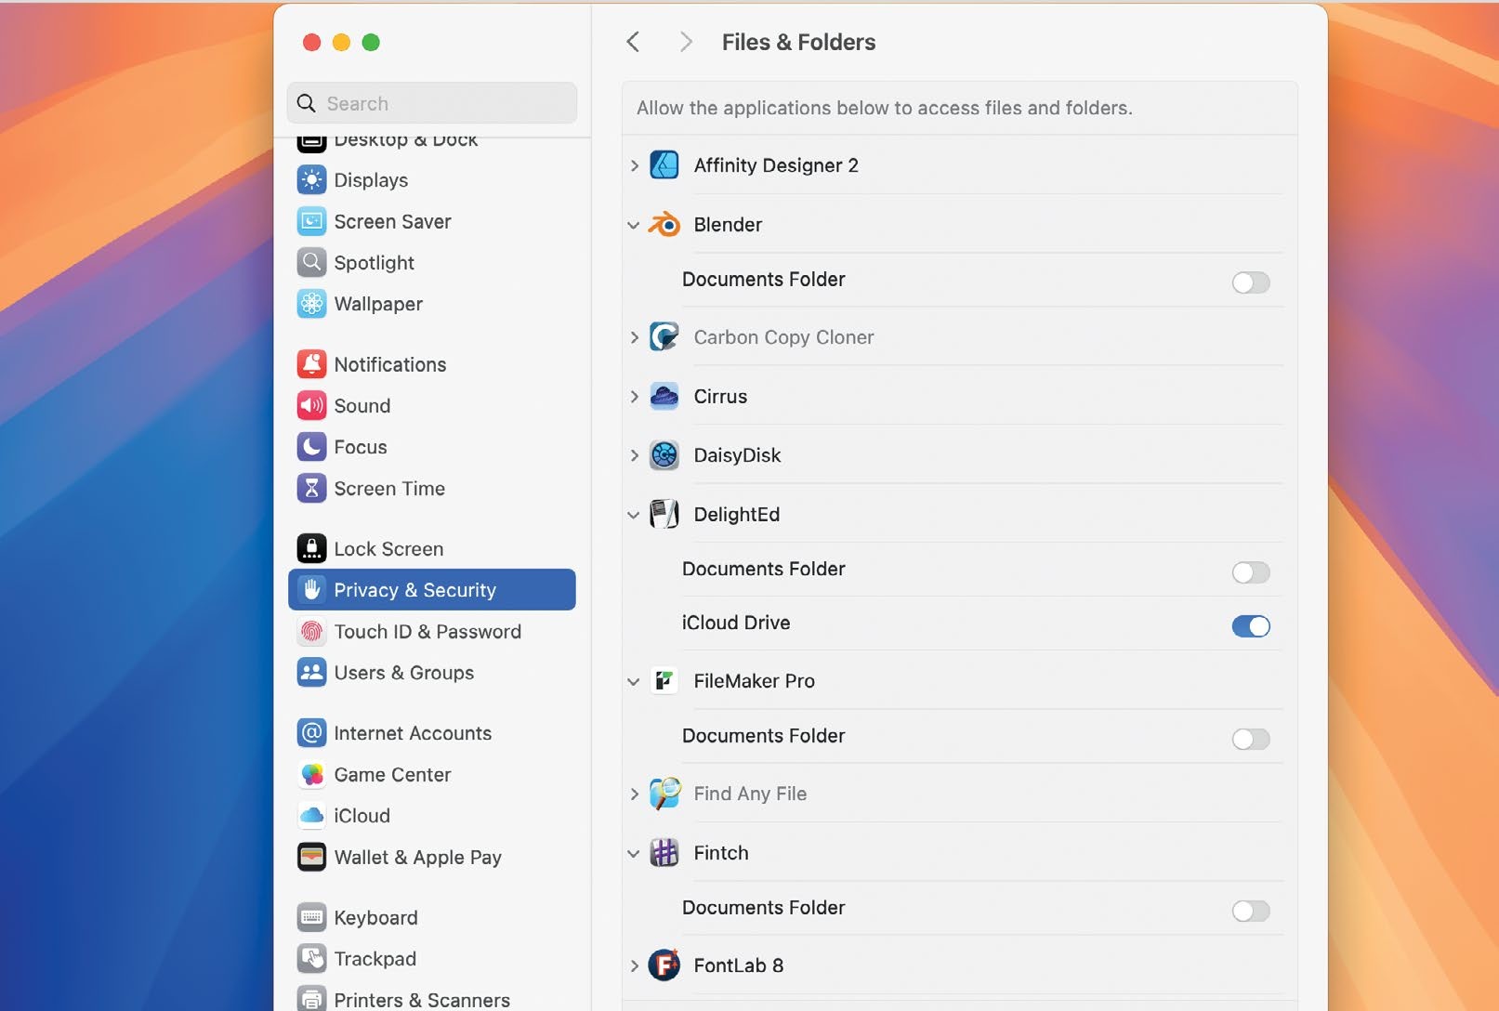Click the Carbon Copy Cloner icon
The height and width of the screenshot is (1011, 1499).
pos(664,337)
